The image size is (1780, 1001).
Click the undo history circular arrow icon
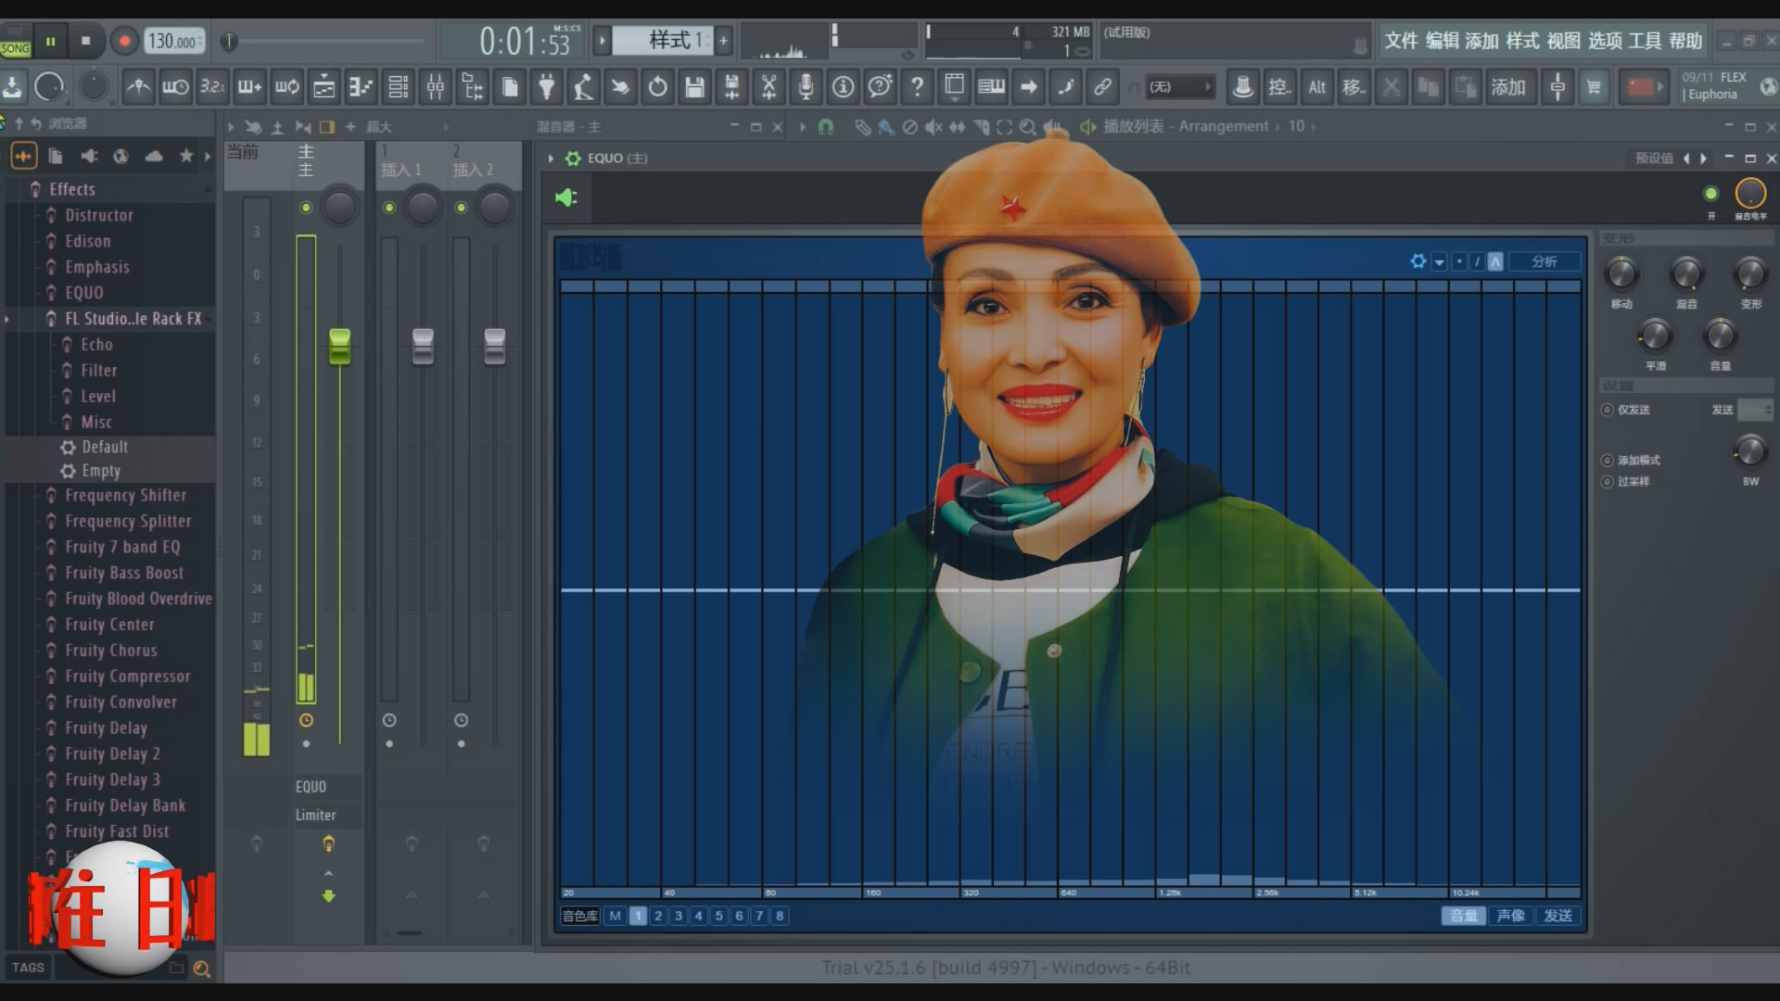[657, 87]
